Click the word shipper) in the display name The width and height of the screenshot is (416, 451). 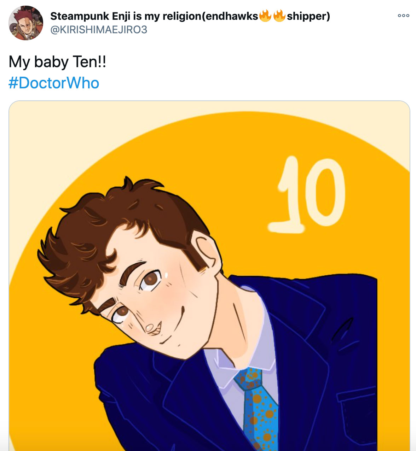pos(308,16)
